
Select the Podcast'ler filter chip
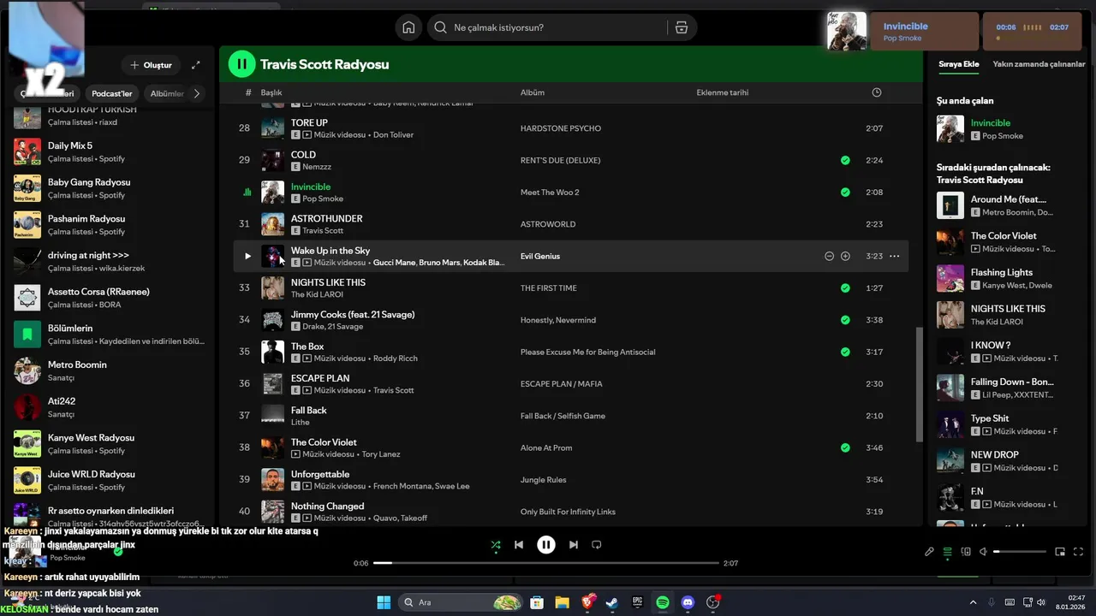(112, 93)
